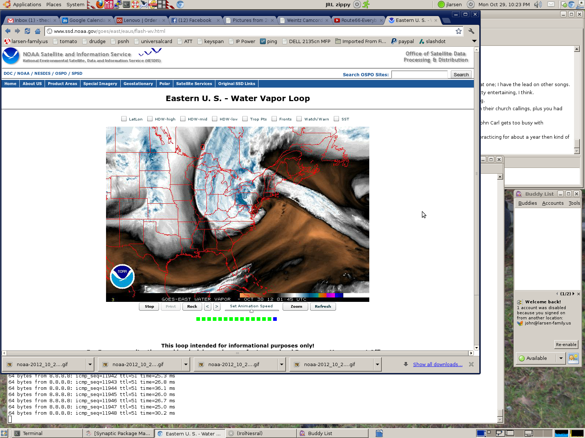Enable the HDW-mid overlay checkbox
This screenshot has width=585, height=438.
coord(183,119)
